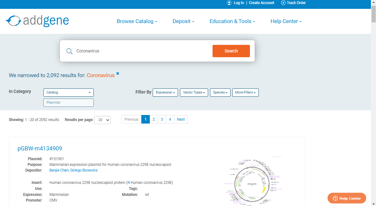The width and height of the screenshot is (376, 206).
Task: Open the Track Order link
Action: pos(296,3)
